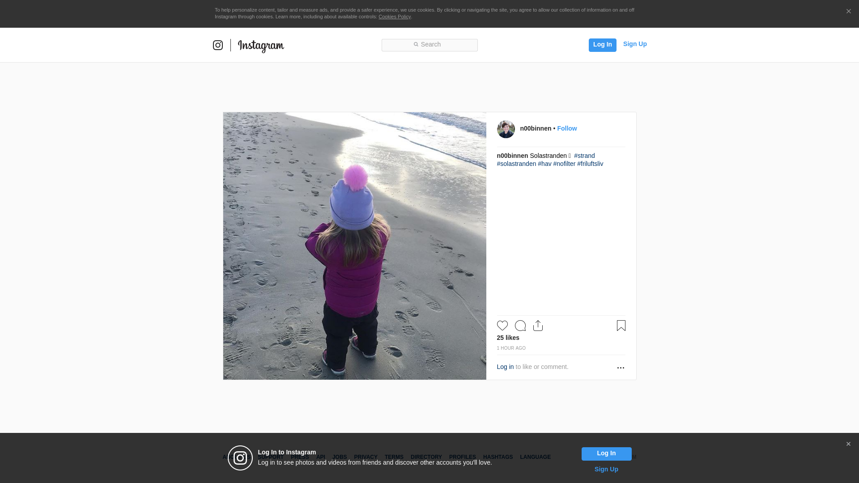Open n00binnen username in caption
This screenshot has width=859, height=483.
click(x=512, y=156)
